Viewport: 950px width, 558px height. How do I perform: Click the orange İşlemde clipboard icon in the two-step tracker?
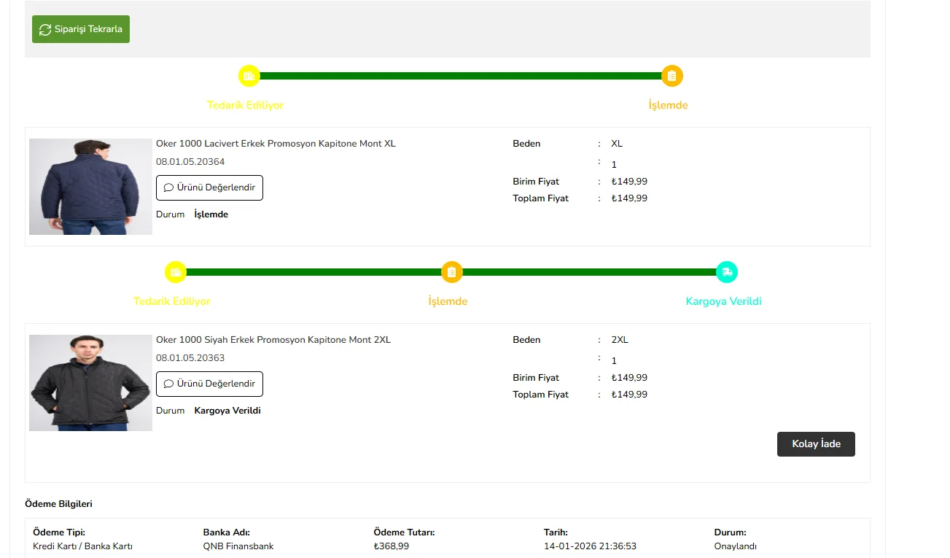pos(672,76)
